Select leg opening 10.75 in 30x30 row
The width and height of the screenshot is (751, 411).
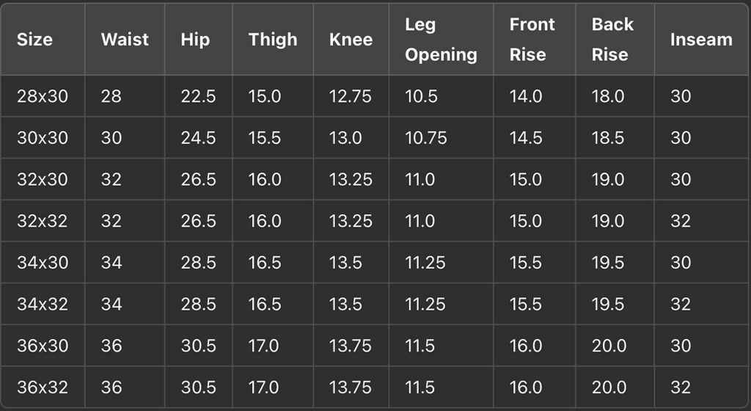(426, 138)
